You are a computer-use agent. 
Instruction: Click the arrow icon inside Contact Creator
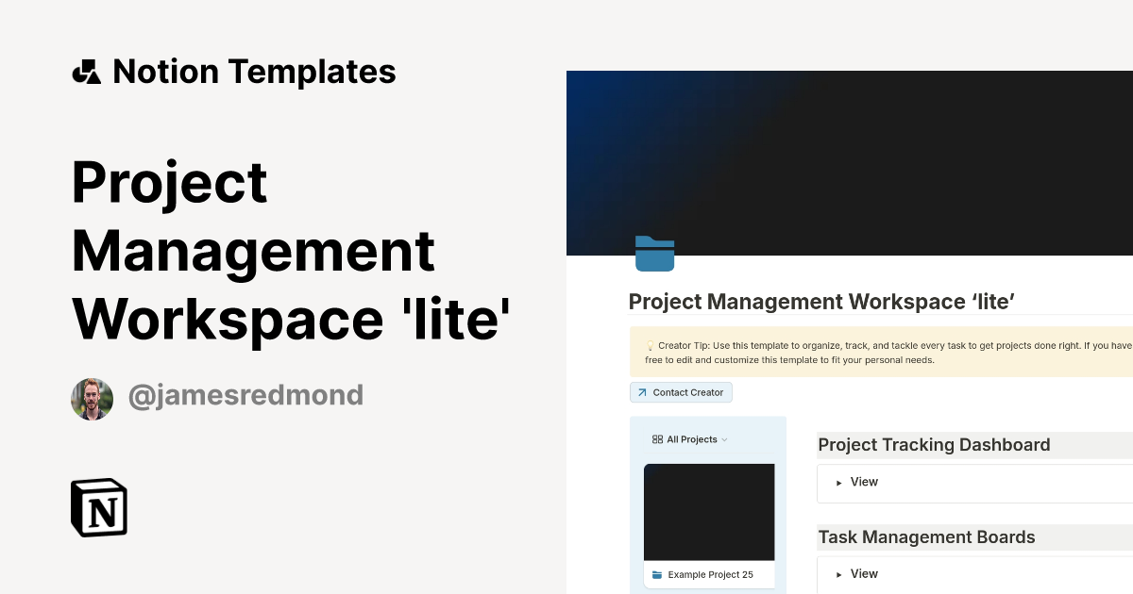[x=641, y=392]
